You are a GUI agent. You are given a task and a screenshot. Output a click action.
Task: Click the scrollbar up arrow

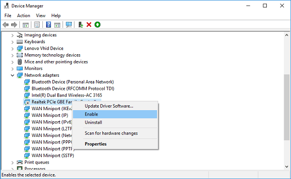tap(287, 35)
